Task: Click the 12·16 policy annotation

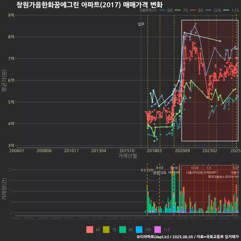Action: click(x=174, y=168)
